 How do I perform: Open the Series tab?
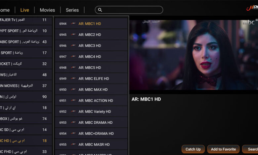click(72, 10)
